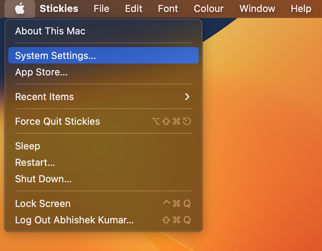Open the Font menu
The height and width of the screenshot is (251, 322).
(168, 9)
